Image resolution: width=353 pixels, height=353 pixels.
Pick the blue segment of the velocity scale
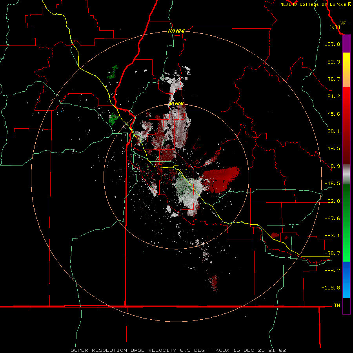346,280
